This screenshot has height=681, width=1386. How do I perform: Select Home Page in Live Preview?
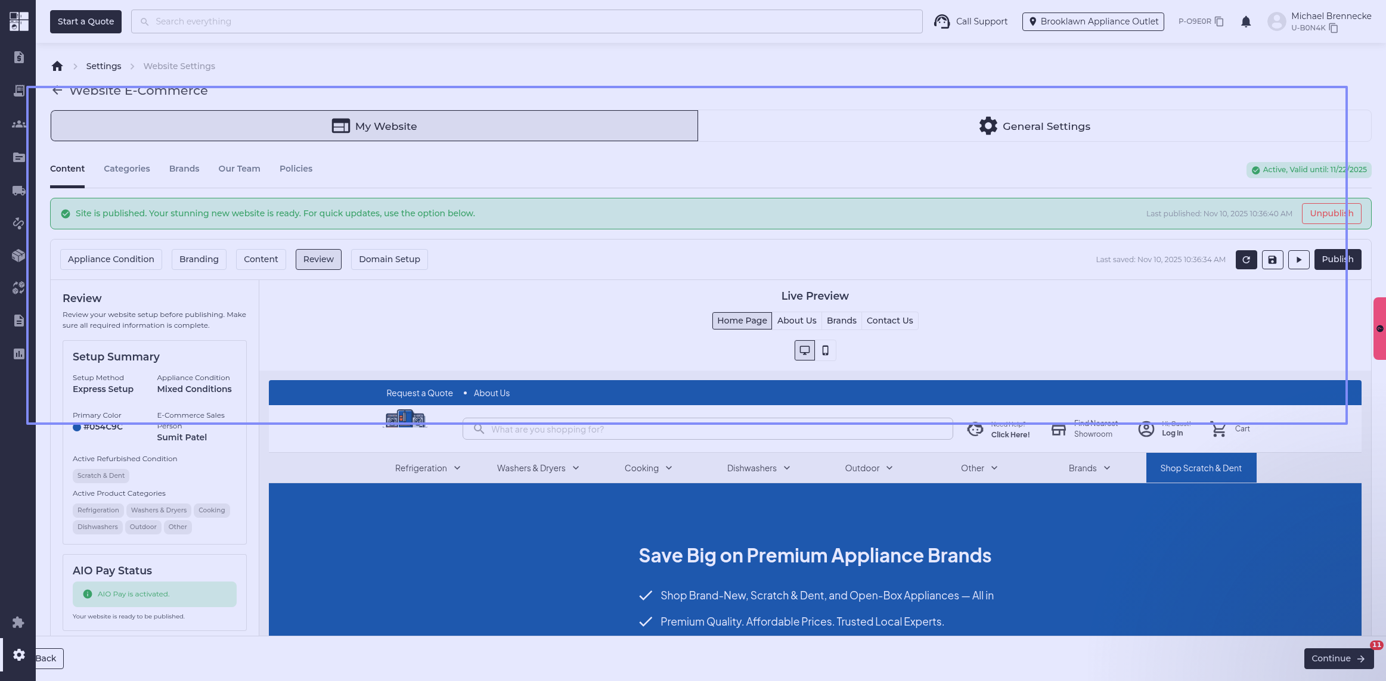click(x=742, y=321)
